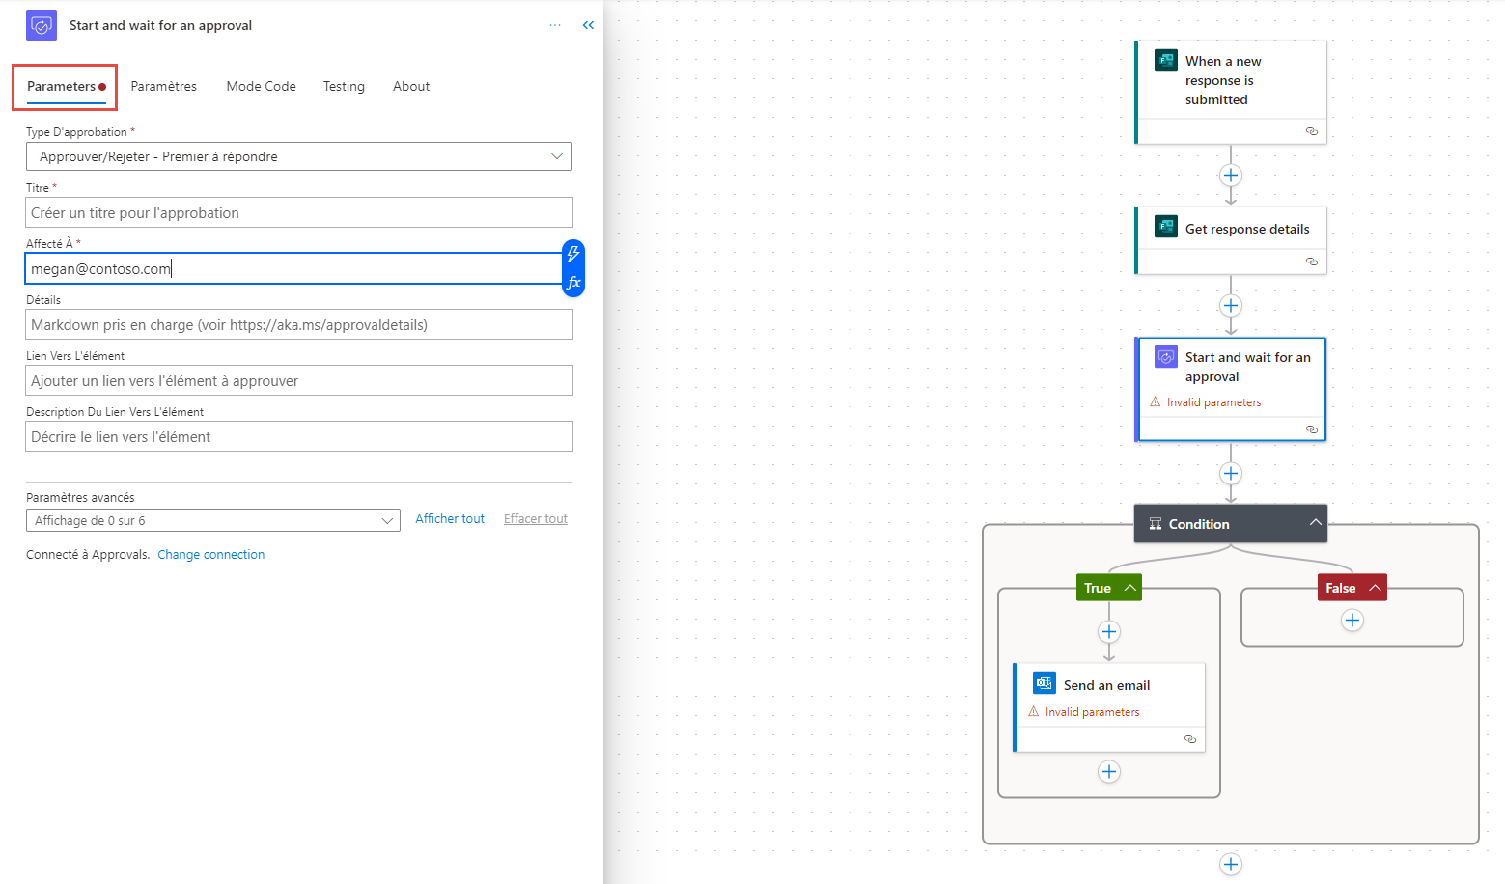Click Description Du Lien Vers L'élément field
This screenshot has width=1505, height=884.
click(x=299, y=437)
